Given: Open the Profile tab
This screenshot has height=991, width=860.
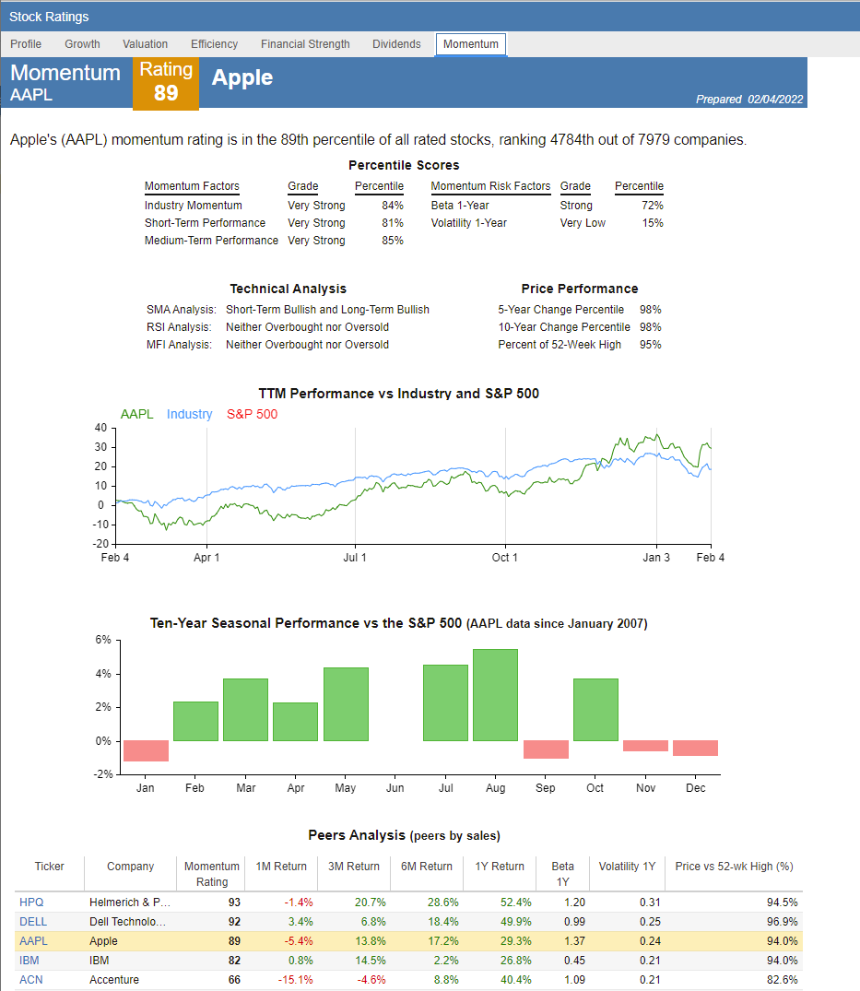Looking at the screenshot, I should tap(26, 44).
